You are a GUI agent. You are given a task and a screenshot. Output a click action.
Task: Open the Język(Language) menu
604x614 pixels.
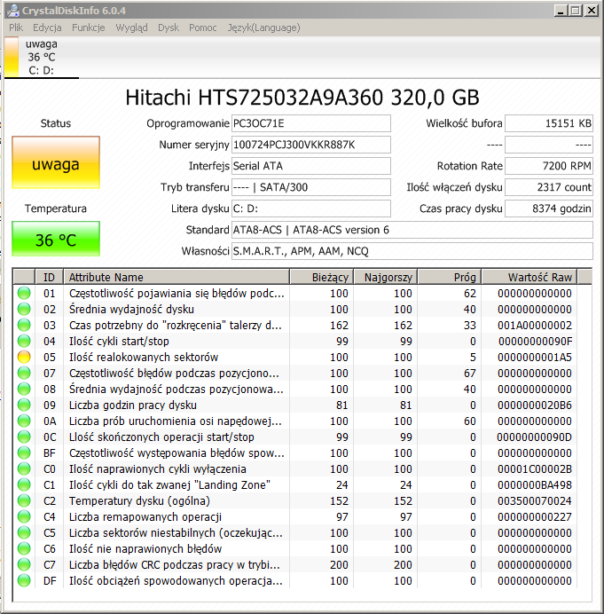click(263, 28)
